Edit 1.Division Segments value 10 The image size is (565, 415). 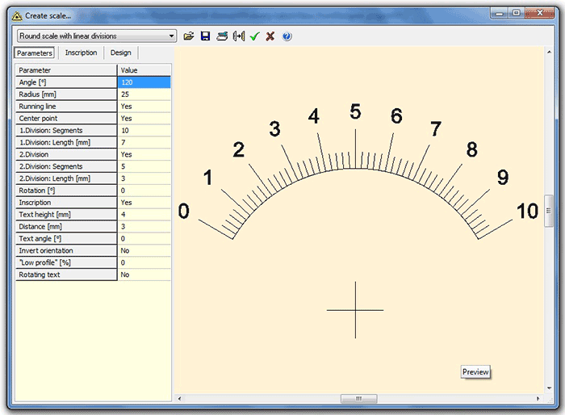pyautogui.click(x=144, y=131)
